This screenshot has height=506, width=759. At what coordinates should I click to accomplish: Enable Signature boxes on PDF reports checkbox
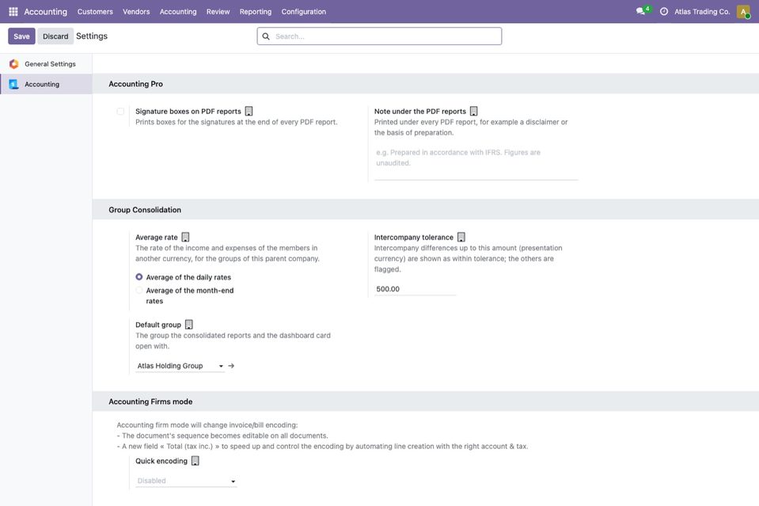(x=120, y=112)
